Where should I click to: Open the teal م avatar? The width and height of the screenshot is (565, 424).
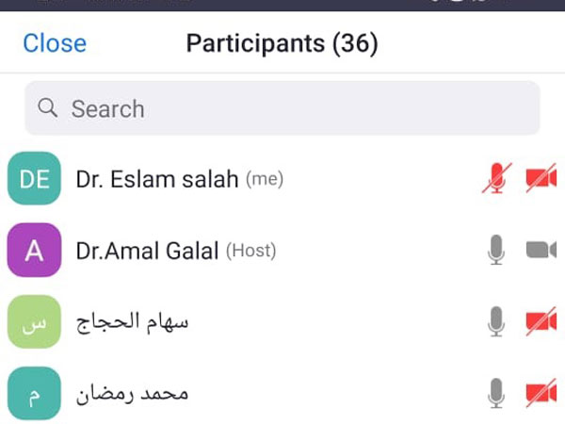pyautogui.click(x=34, y=393)
